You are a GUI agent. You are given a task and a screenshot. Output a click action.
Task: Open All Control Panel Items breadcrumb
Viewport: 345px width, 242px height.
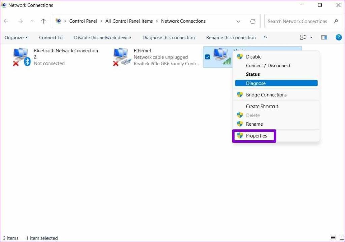129,21
